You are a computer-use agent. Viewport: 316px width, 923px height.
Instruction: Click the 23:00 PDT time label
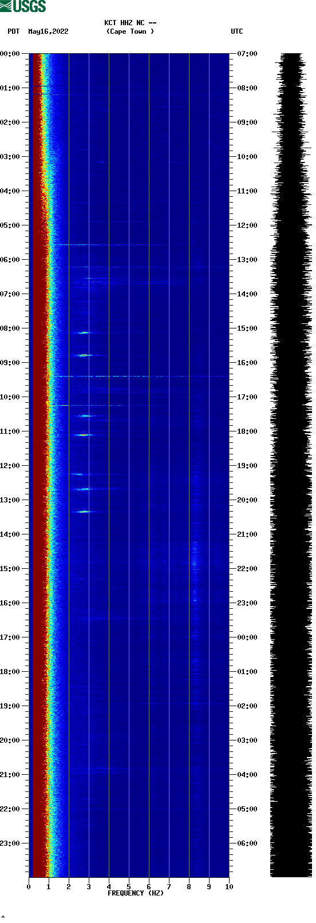[x=10, y=843]
